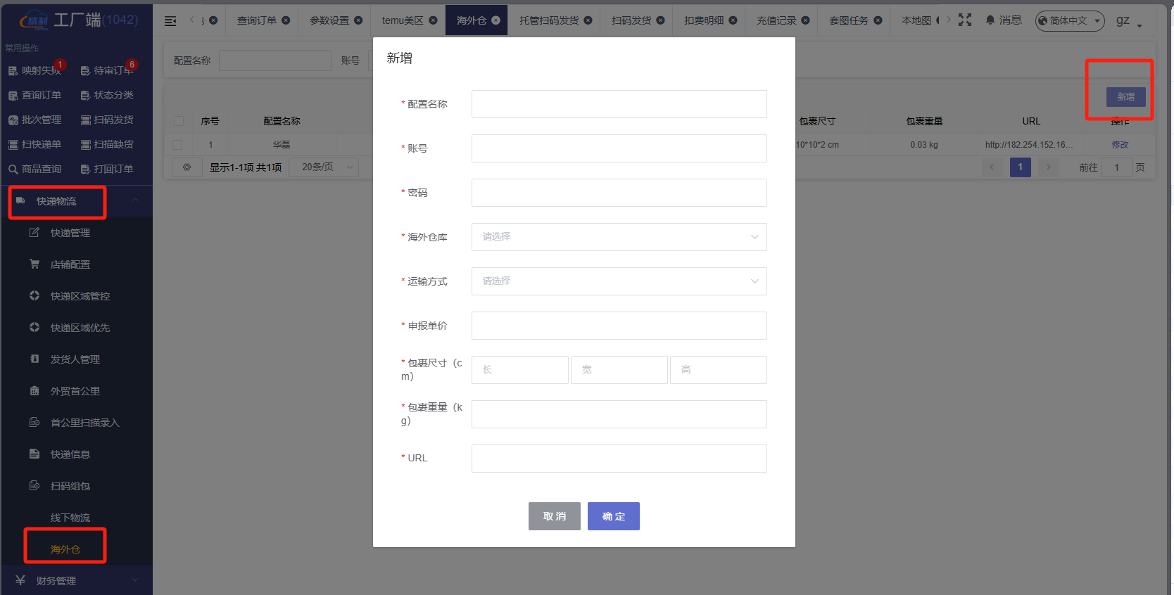Switch to the 扣费明细 tab
1174x595 pixels.
pos(704,20)
